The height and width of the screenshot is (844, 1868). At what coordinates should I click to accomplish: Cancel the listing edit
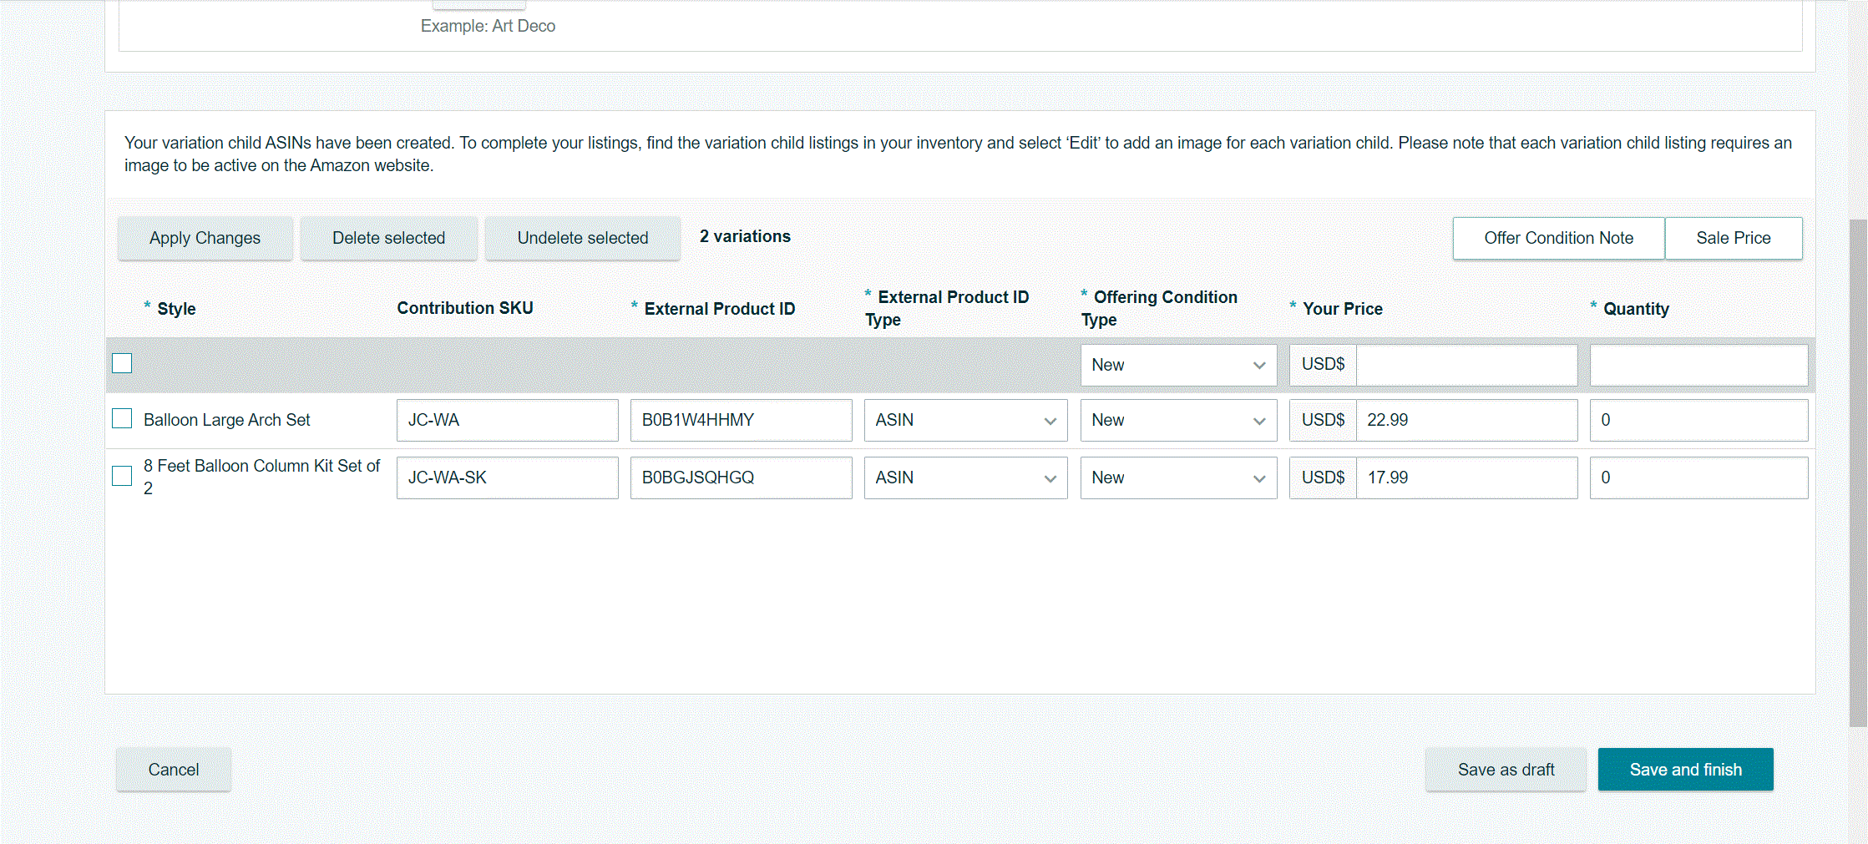(x=173, y=770)
